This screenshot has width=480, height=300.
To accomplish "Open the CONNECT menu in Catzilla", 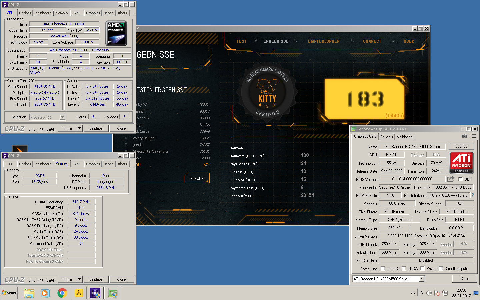I will click(372, 41).
